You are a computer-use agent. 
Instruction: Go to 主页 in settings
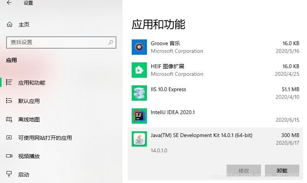click(24, 25)
